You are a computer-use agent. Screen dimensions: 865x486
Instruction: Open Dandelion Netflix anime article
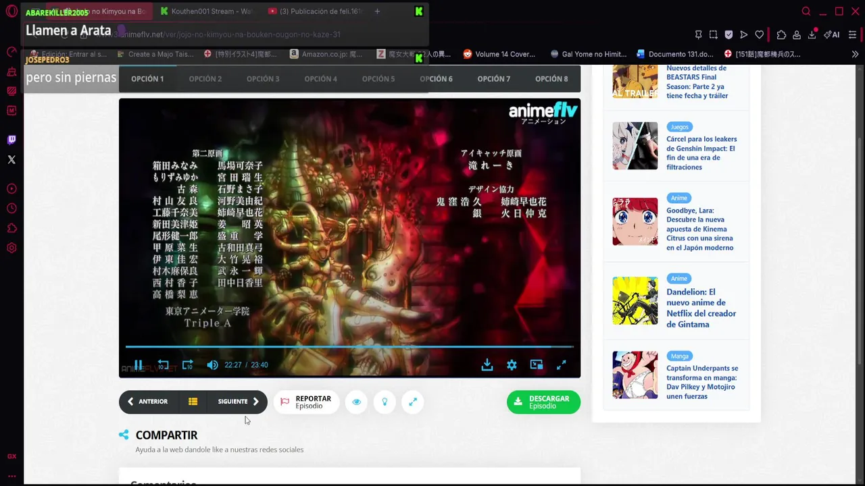pyautogui.click(x=701, y=308)
